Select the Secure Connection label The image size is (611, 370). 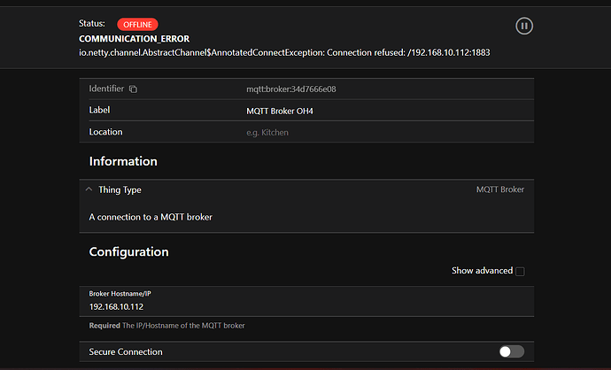(126, 351)
